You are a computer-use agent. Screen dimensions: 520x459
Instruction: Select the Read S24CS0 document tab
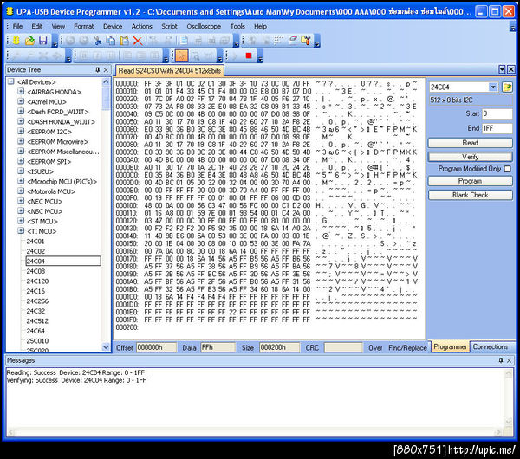click(170, 71)
